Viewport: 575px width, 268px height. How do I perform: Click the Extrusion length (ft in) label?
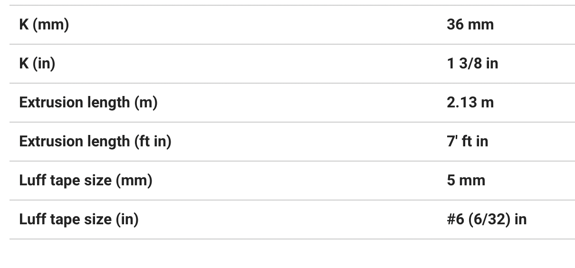pyautogui.click(x=95, y=142)
